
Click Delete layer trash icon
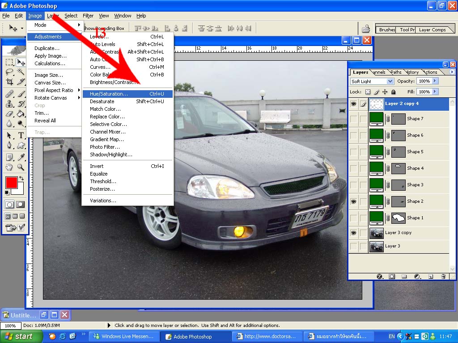443,276
